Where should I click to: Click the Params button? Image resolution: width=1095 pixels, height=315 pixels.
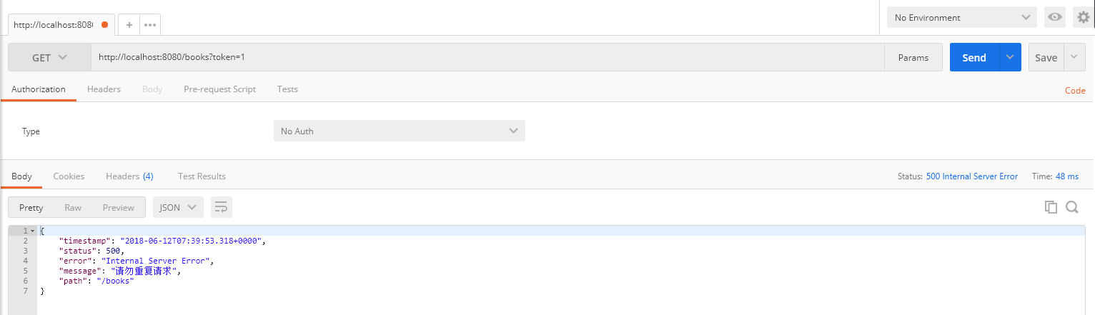pos(913,58)
